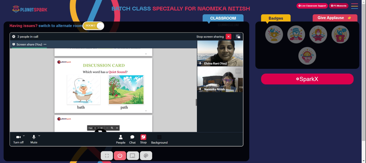Click '2 people in call' text
The height and width of the screenshot is (163, 366).
point(28,37)
